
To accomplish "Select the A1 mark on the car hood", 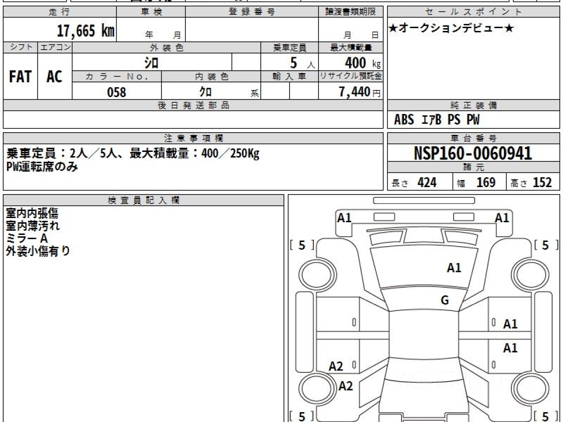I will point(454,268).
